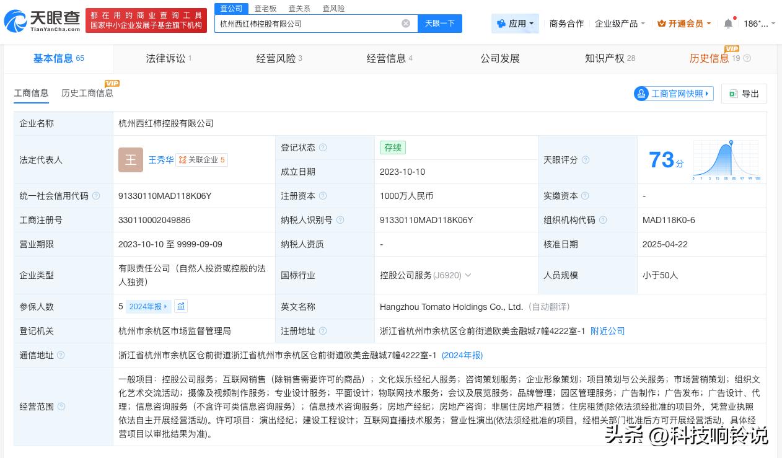Screen dimensions: 782x458
Task: Open 王秀华 legal representative profile
Action: (x=160, y=160)
